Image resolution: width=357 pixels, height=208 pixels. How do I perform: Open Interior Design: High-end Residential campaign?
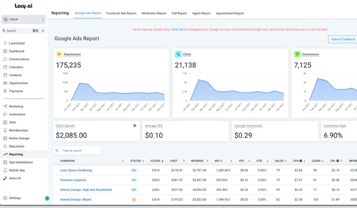(x=86, y=190)
